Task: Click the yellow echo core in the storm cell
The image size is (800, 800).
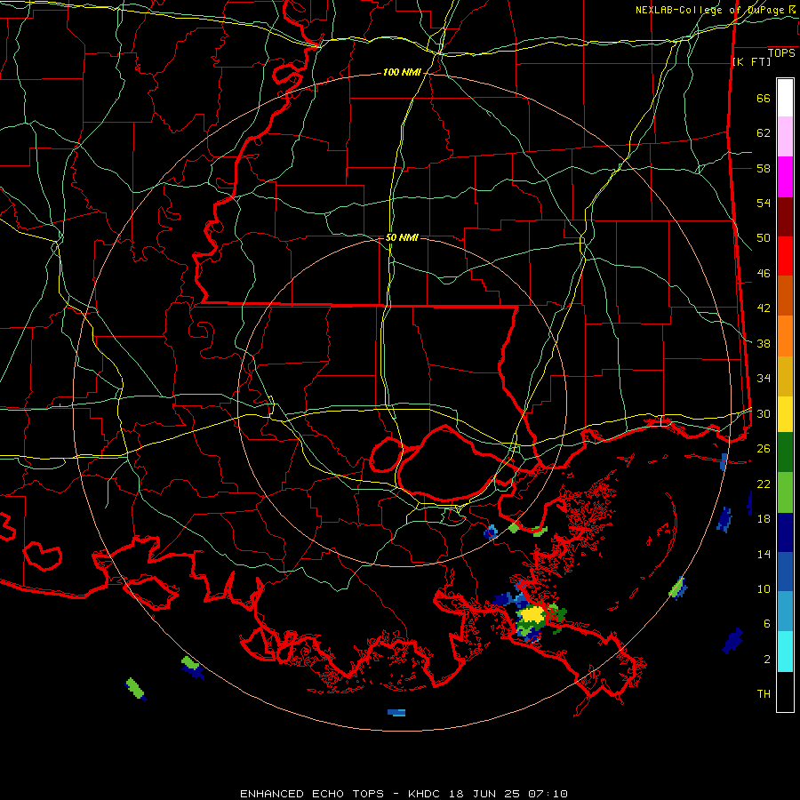Action: click(533, 613)
